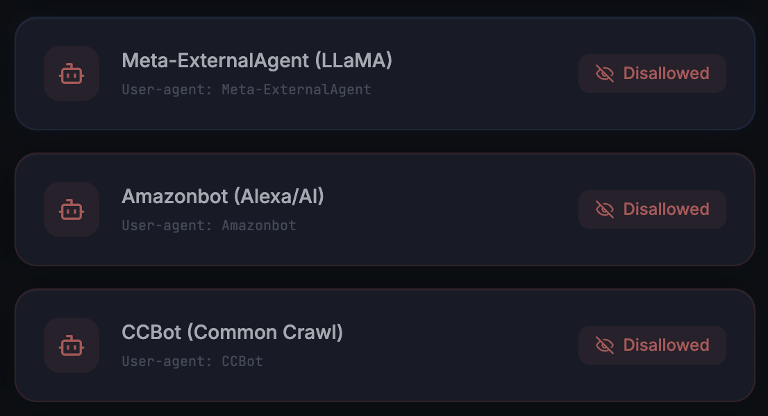Click the crossed-eye icon on Meta-ExternalAgent badge

(603, 73)
